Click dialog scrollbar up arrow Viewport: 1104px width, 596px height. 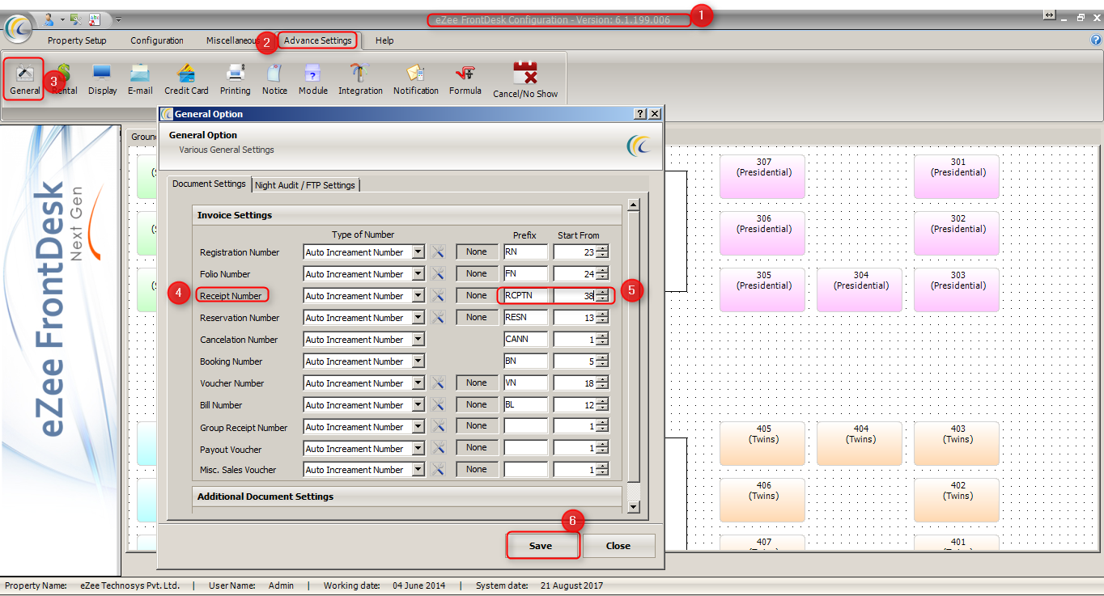pyautogui.click(x=634, y=205)
